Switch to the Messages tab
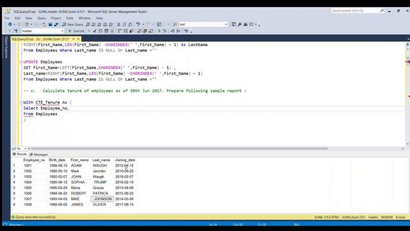410x231 pixels. (38, 155)
